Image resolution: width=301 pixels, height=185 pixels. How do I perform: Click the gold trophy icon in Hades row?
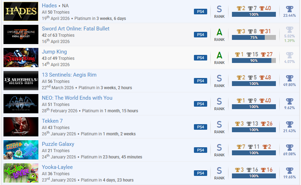pyautogui.click(x=239, y=8)
